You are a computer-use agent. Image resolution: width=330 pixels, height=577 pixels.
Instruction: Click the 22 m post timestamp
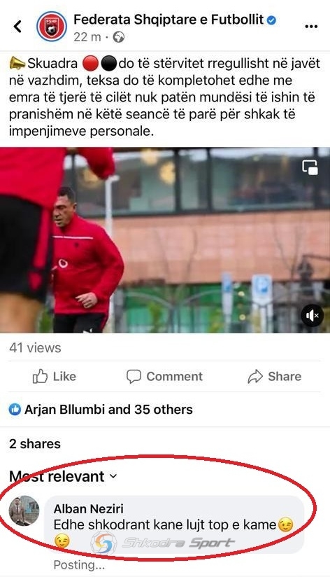tap(87, 37)
